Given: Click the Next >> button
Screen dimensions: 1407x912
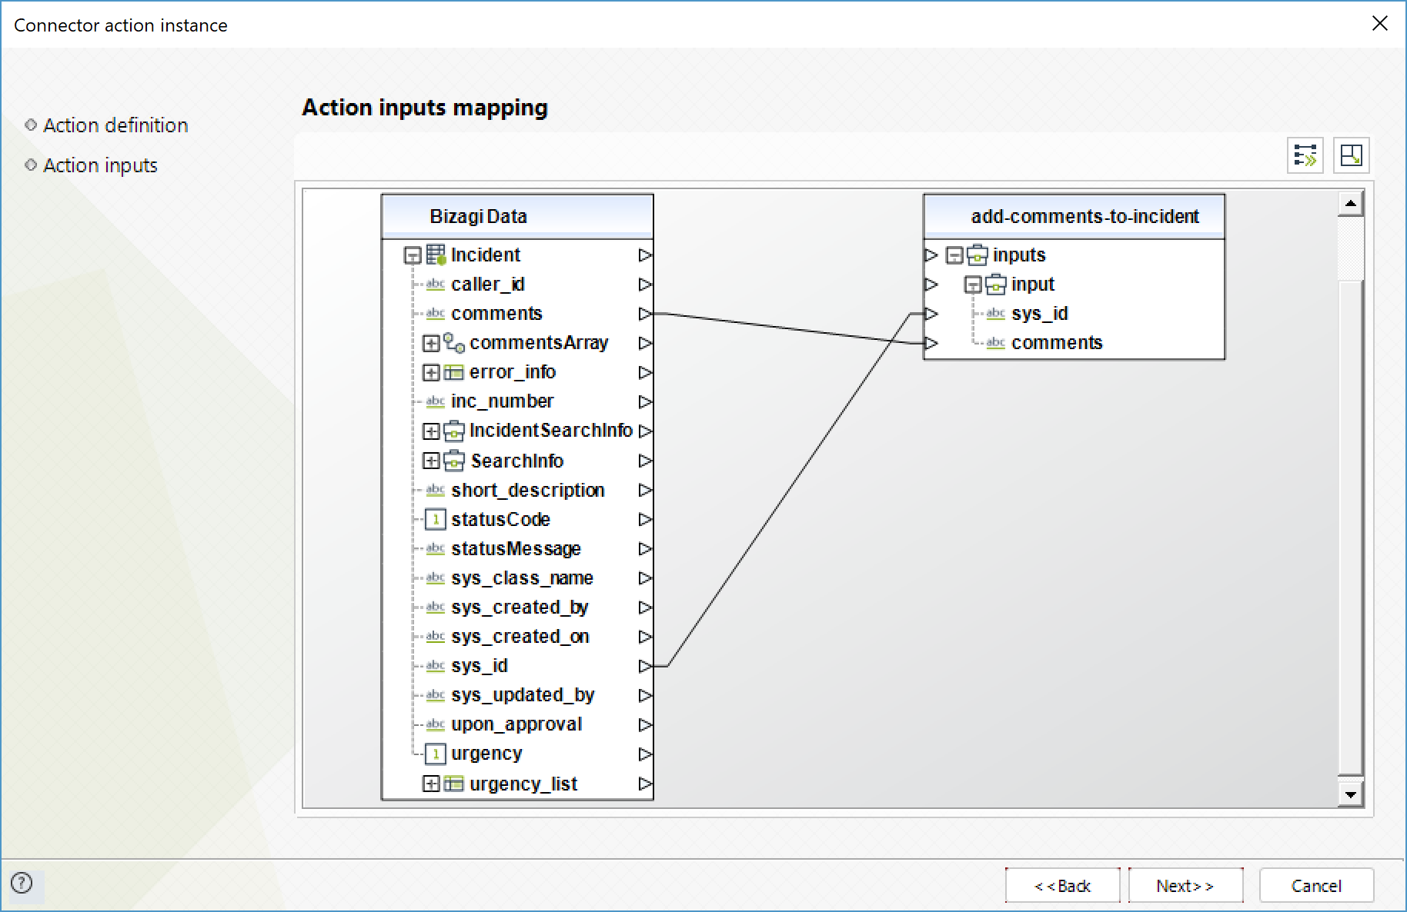Looking at the screenshot, I should click(1185, 886).
